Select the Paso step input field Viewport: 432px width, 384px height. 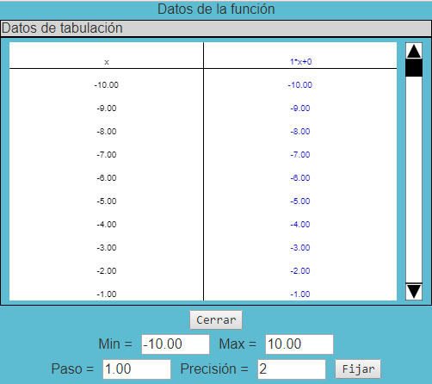coord(137,369)
